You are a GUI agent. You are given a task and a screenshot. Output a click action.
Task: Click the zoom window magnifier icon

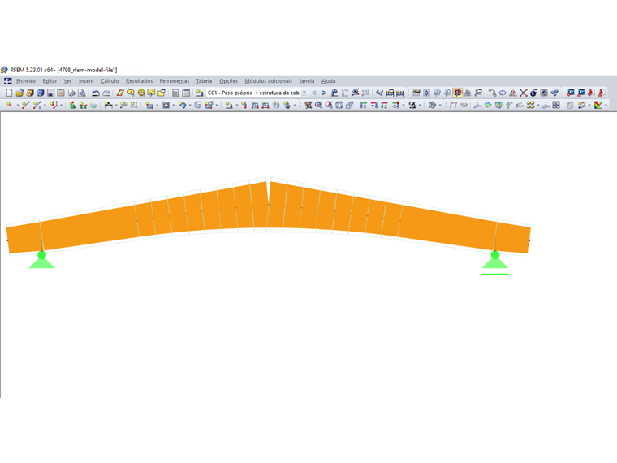318,105
